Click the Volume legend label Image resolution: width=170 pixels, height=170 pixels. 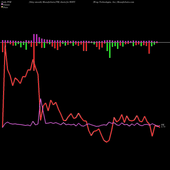[x=6, y=5]
